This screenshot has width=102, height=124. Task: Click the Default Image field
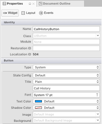point(64,114)
